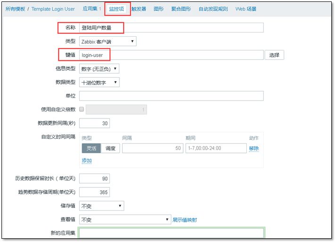This screenshot has height=243, width=336.
Task: Click the 新的应用集 input field
Action: pyautogui.click(x=171, y=233)
